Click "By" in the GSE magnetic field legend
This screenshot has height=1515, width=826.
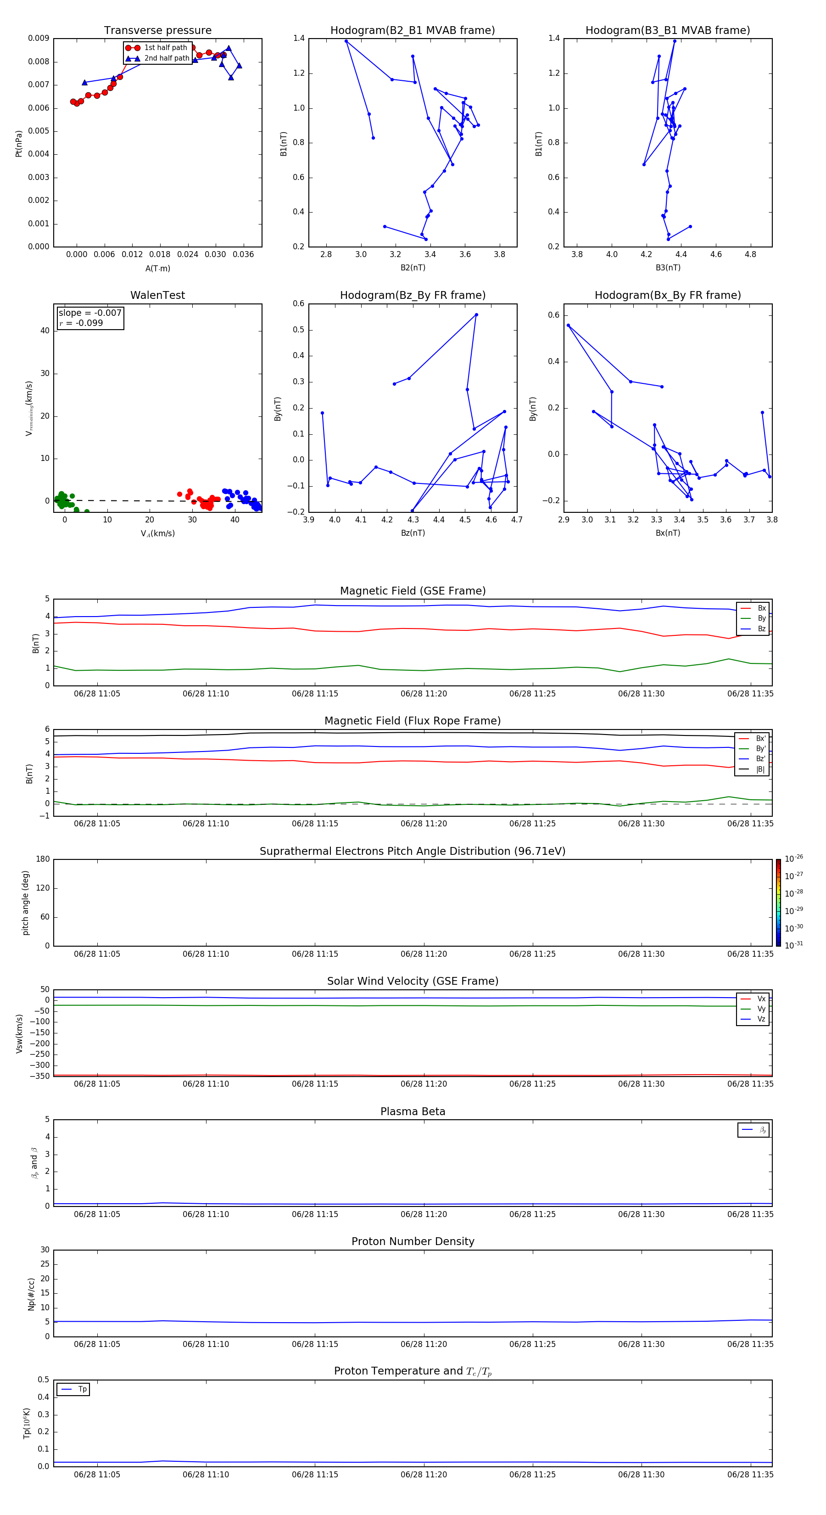[x=761, y=618]
